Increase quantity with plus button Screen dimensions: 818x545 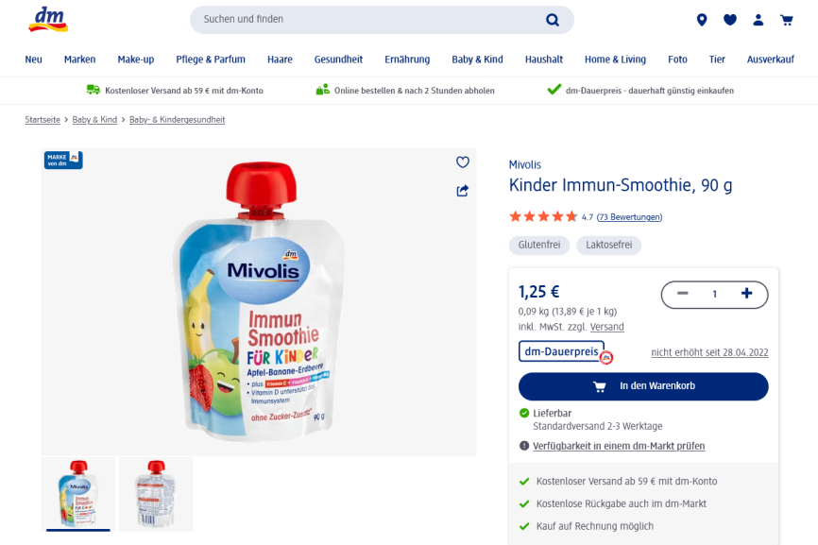746,294
